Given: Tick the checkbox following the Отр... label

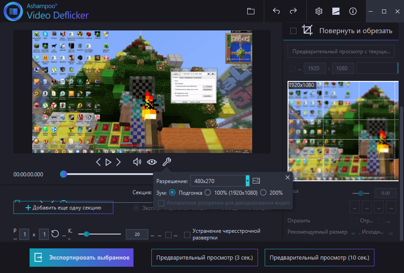Looking at the screenshot, I should pyautogui.click(x=381, y=221).
